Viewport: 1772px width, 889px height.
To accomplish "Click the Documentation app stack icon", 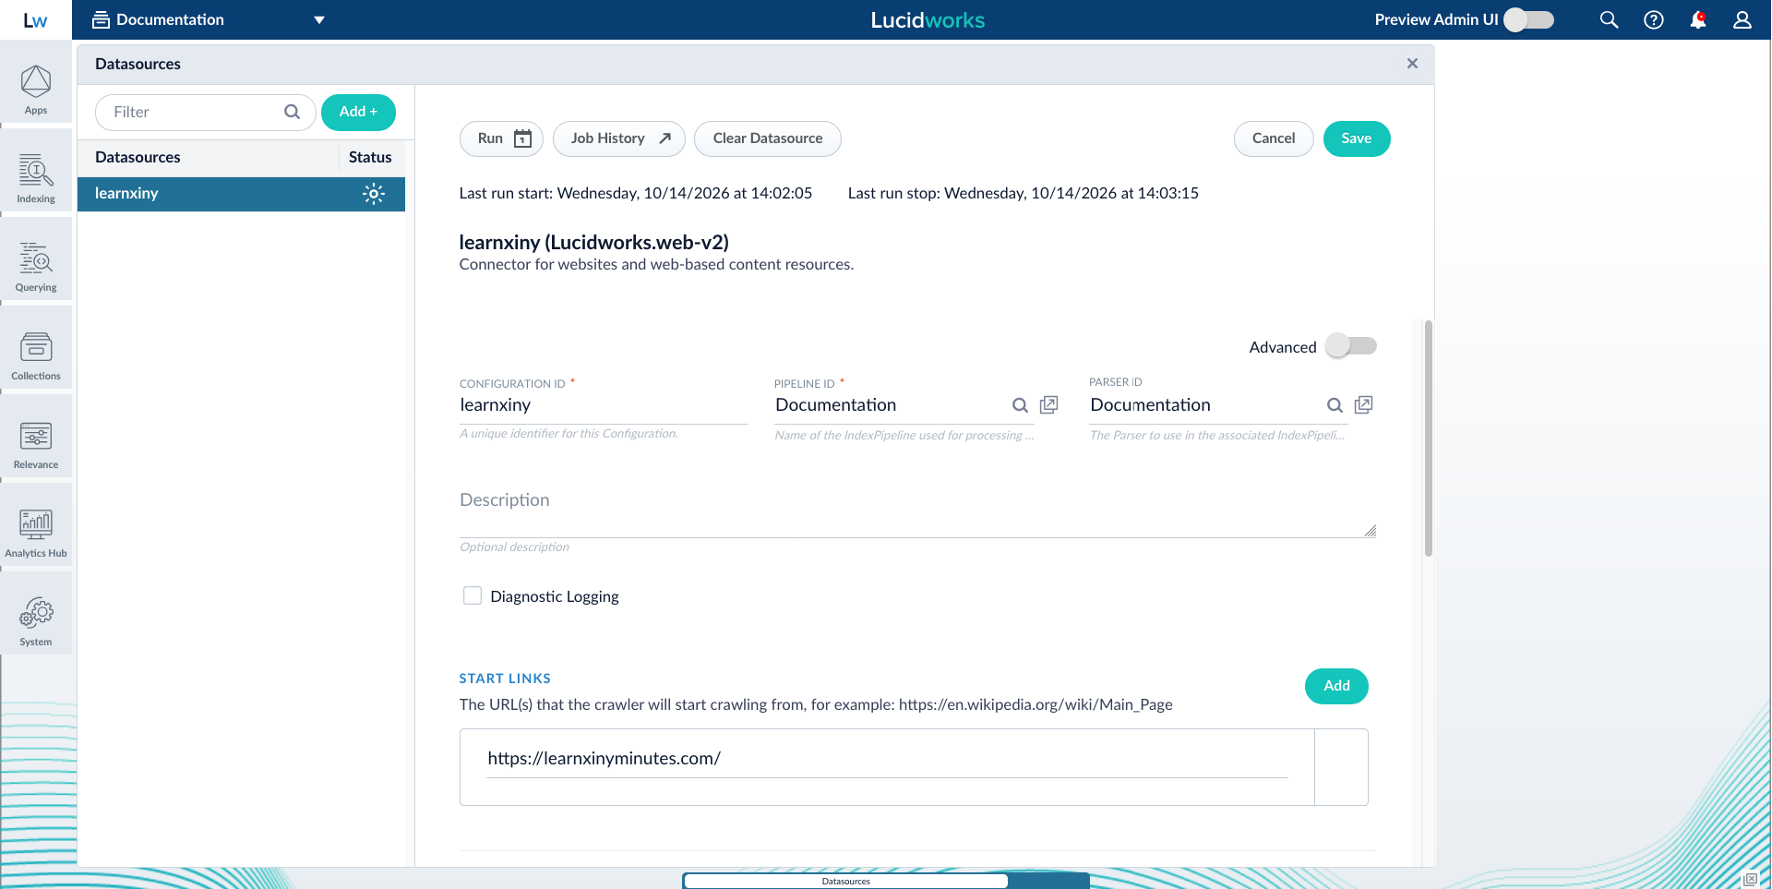I will (x=101, y=19).
